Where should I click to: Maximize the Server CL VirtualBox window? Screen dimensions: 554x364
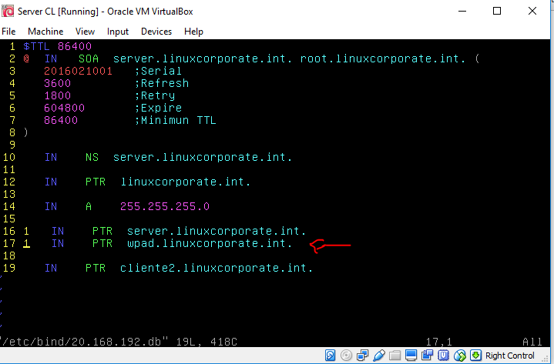(x=497, y=11)
